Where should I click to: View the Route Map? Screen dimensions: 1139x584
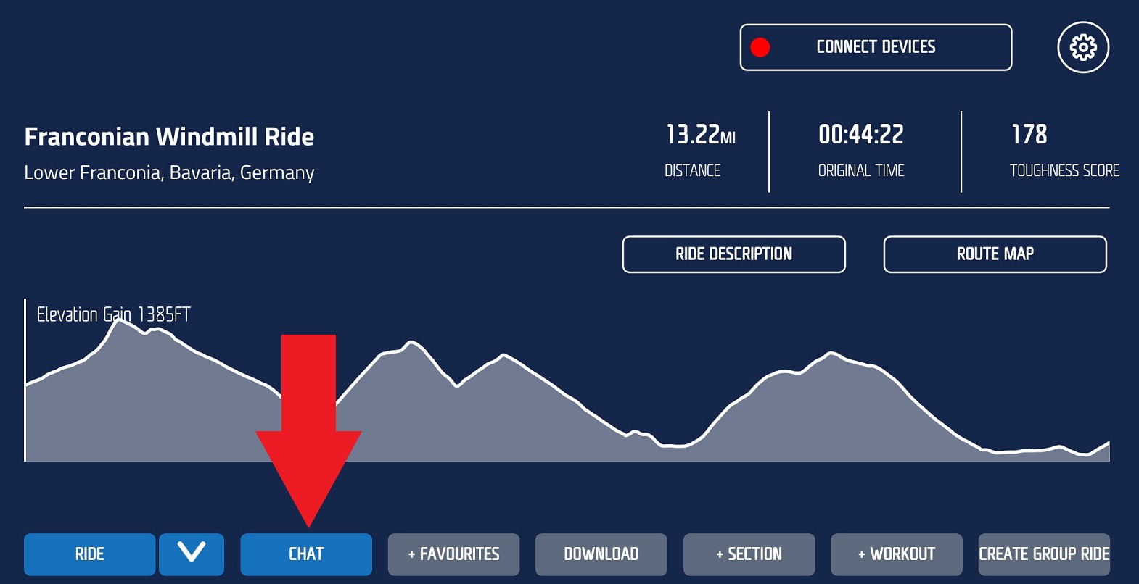pyautogui.click(x=995, y=254)
